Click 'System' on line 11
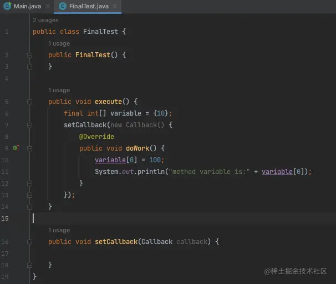 click(106, 172)
